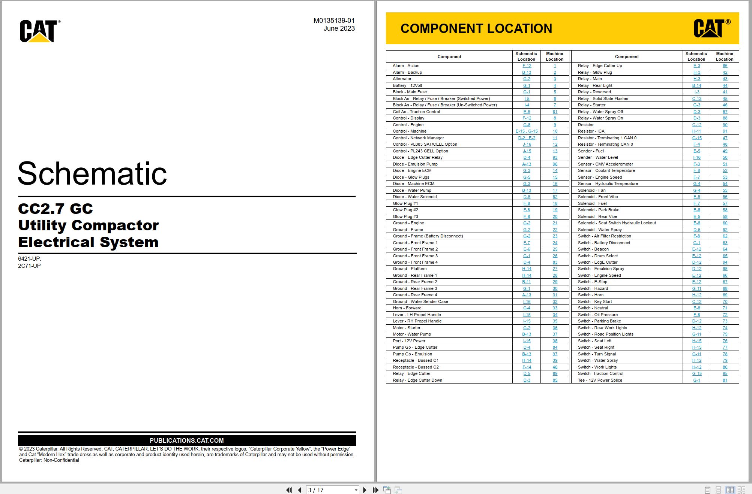The image size is (752, 494).
Task: Open machine location 1 for Alarm - Action
Action: click(x=555, y=66)
